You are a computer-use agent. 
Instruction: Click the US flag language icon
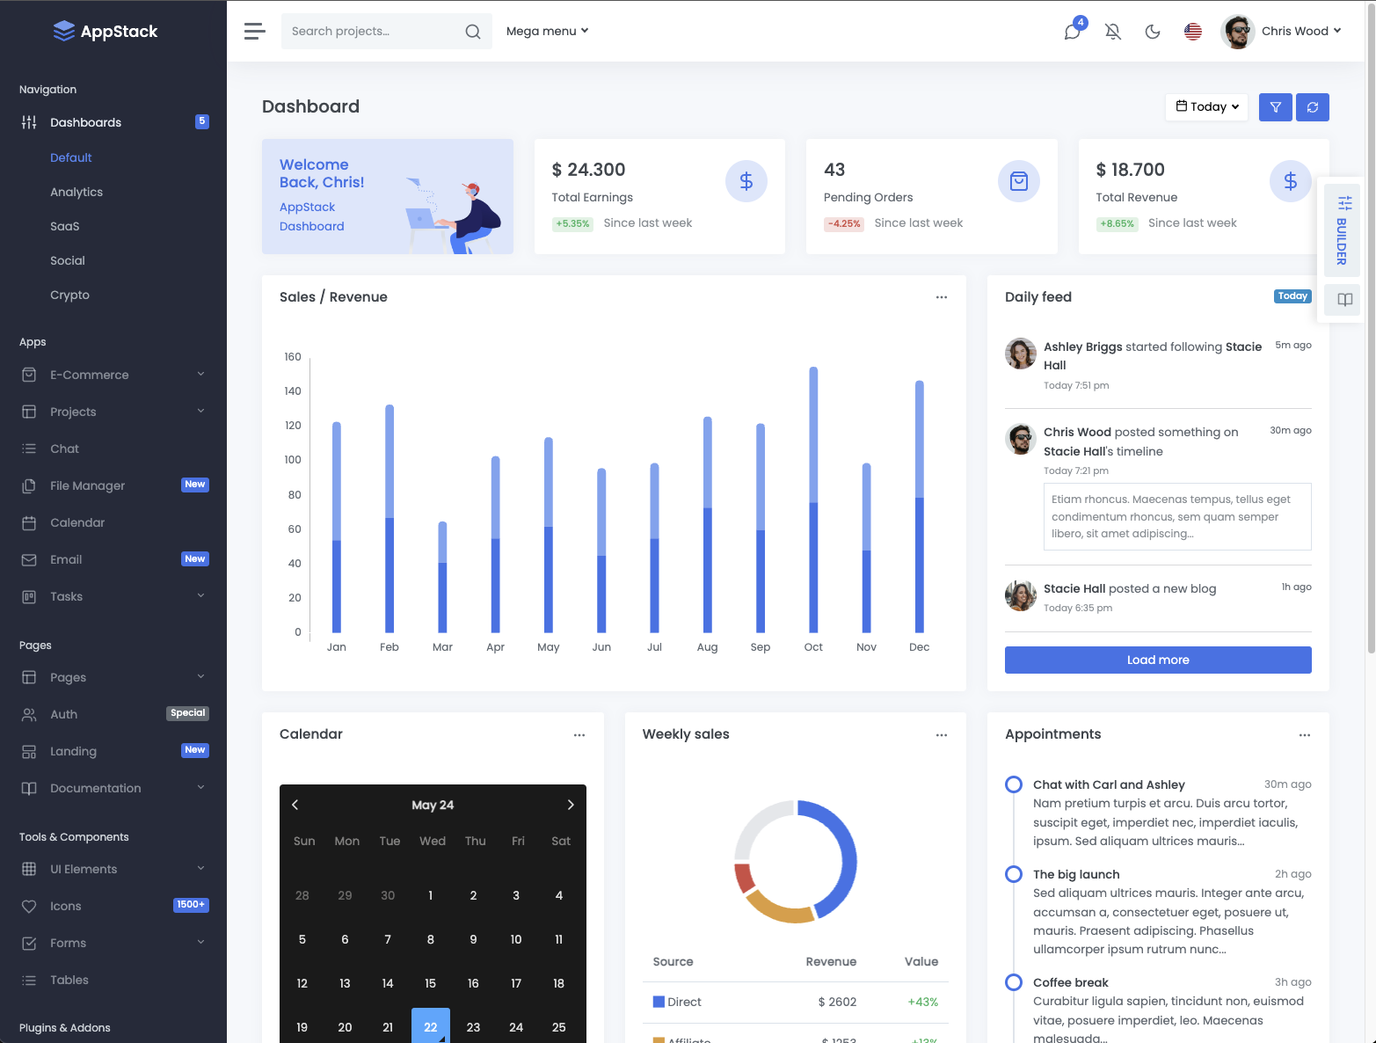[x=1193, y=32]
